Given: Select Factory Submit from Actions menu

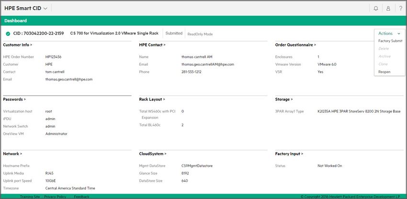Looking at the screenshot, I should [390, 41].
